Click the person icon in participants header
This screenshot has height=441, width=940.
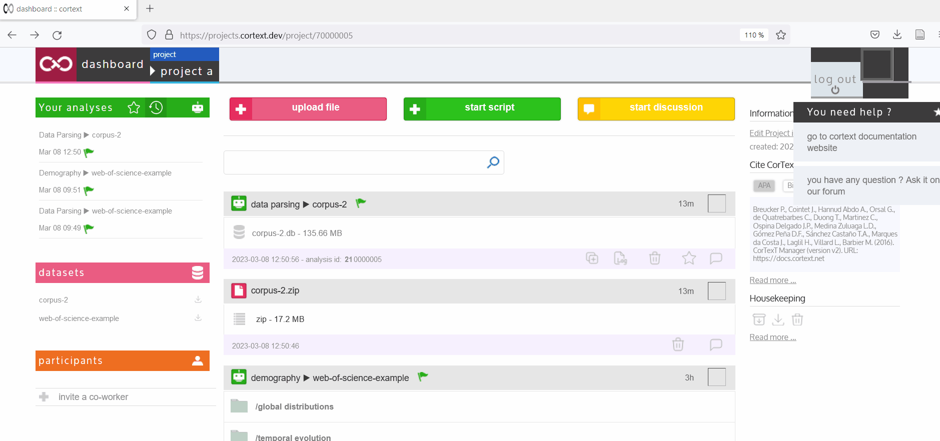(x=198, y=360)
